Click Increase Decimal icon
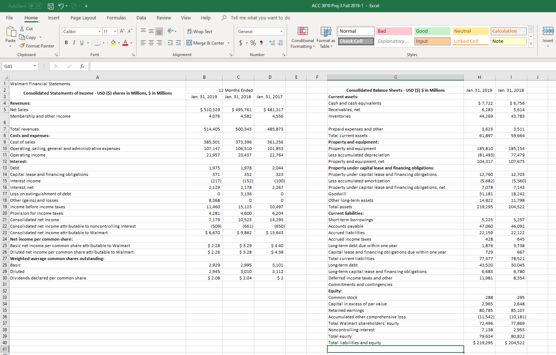This screenshot has height=355, width=556. pos(272,43)
